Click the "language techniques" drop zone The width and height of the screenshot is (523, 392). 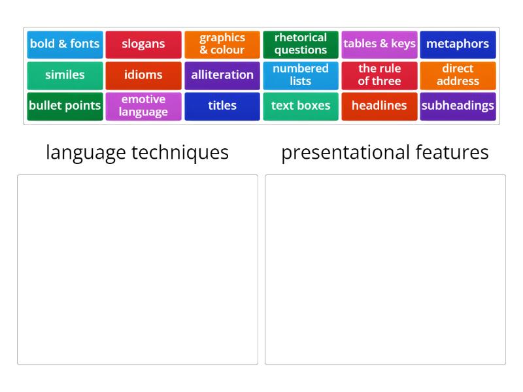[x=137, y=268]
